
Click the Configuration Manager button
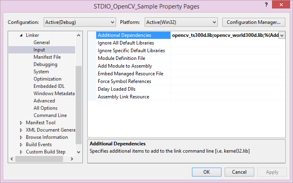click(253, 22)
